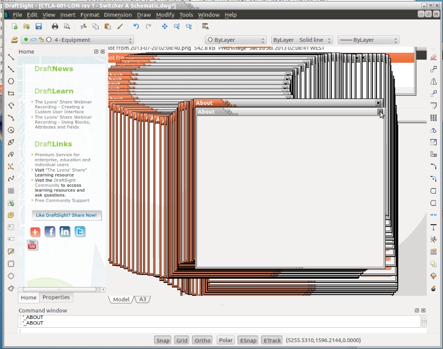Click the Cut scissors icon

pyautogui.click(x=84, y=26)
